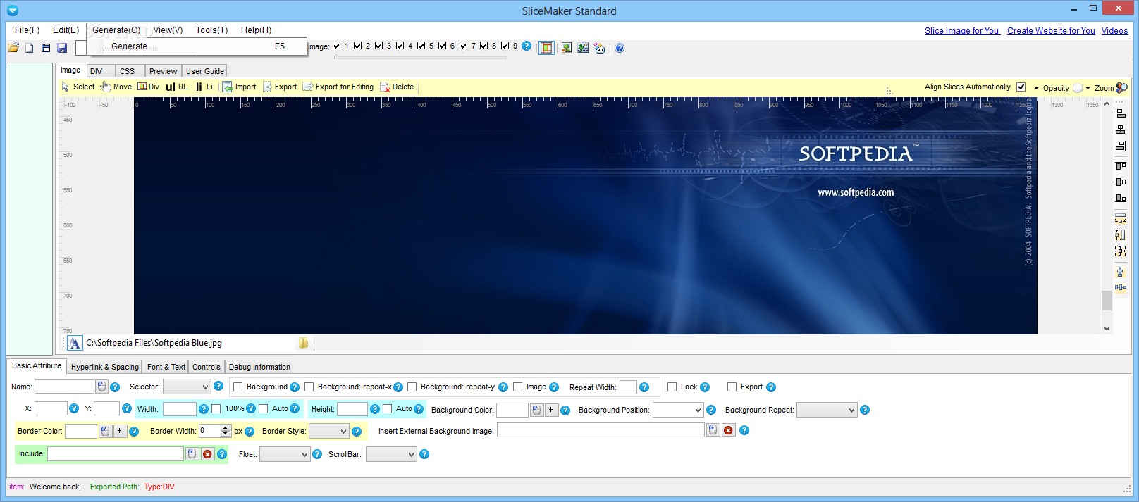Open the Float dropdown

point(285,454)
